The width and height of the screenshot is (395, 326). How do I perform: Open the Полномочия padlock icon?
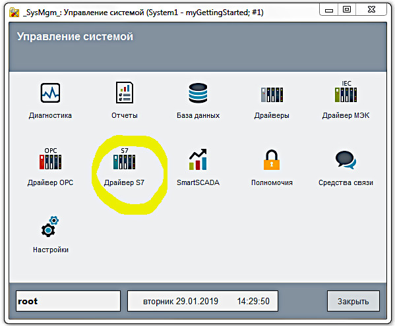[272, 160]
